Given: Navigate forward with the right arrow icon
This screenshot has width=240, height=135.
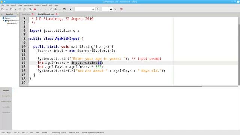Looking at the screenshot, I should [45, 9].
